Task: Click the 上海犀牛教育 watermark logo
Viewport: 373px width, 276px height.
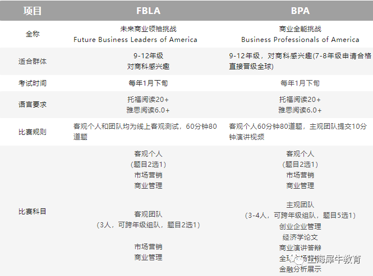Action: click(x=327, y=259)
